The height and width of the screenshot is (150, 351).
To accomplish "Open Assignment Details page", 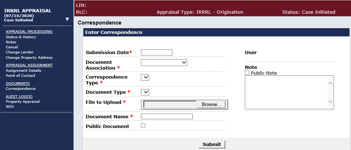I will point(23,71).
